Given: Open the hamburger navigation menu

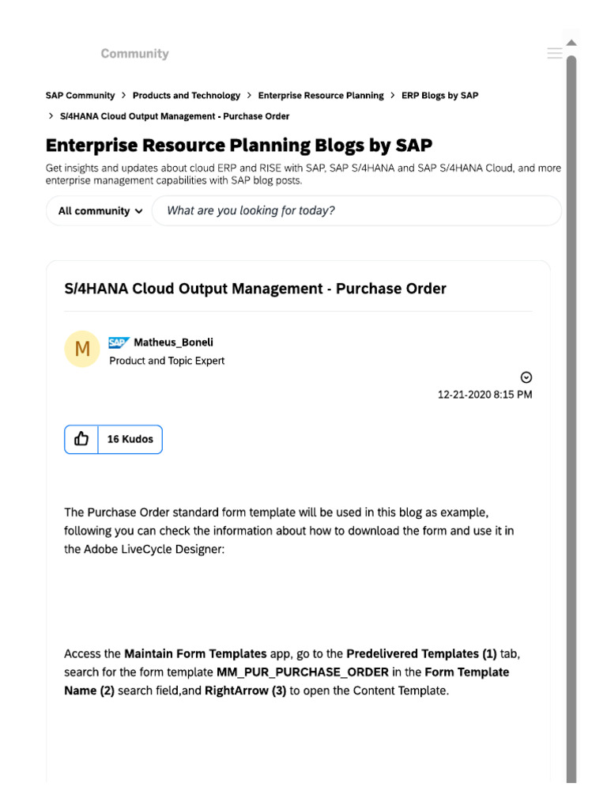Looking at the screenshot, I should point(555,53).
